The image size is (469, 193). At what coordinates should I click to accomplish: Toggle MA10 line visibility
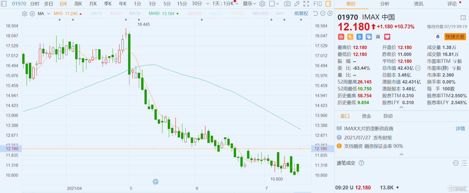(x=97, y=13)
